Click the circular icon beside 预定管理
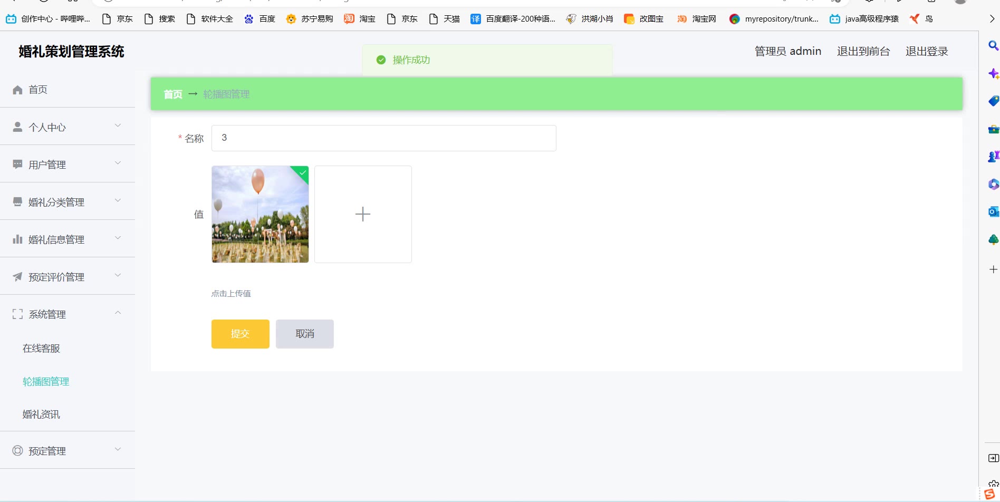 (17, 450)
